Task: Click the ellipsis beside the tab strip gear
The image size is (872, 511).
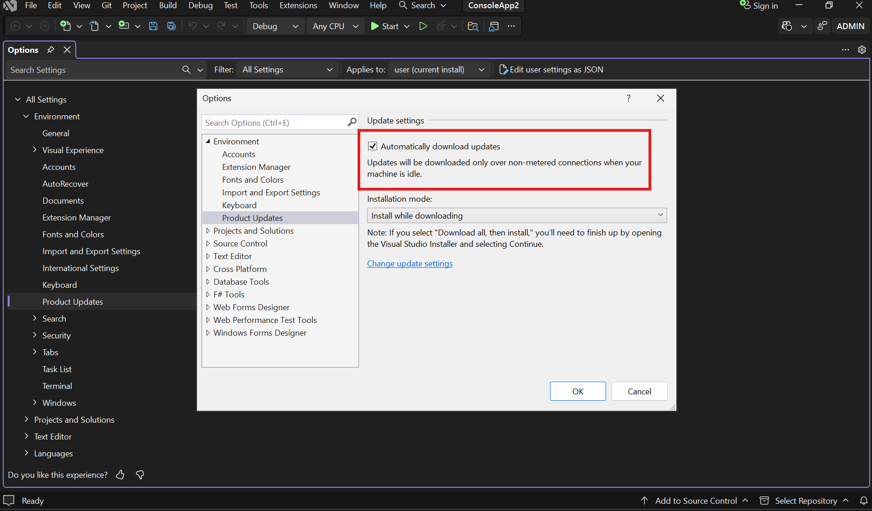Action: 846,50
